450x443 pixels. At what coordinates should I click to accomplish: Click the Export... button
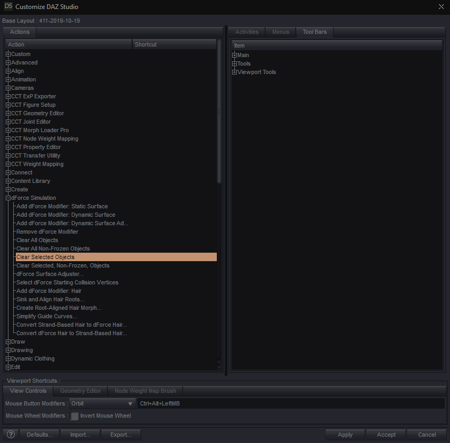coord(121,435)
